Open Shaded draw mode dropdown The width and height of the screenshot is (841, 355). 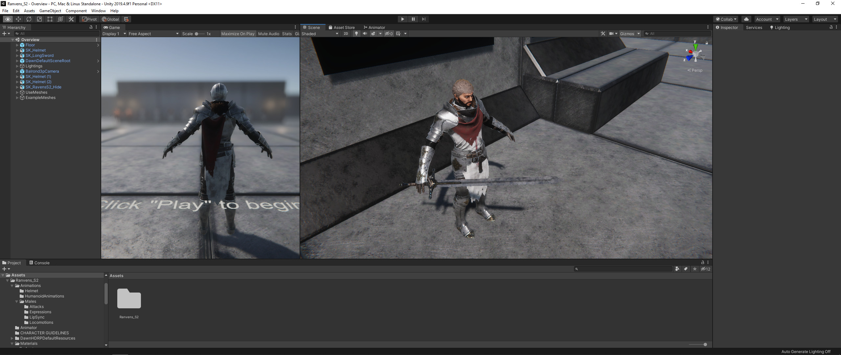pyautogui.click(x=320, y=34)
